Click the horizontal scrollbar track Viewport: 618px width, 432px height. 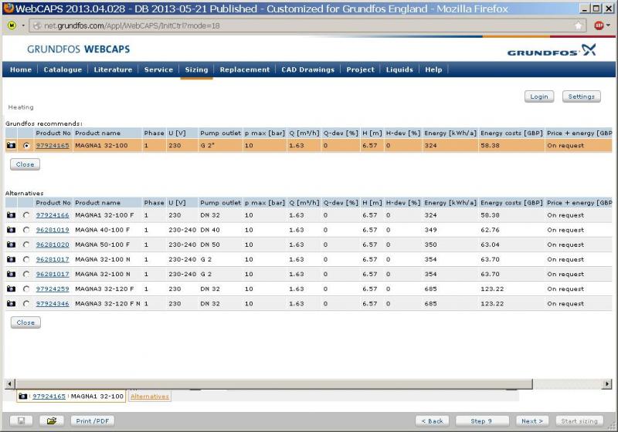[309, 383]
